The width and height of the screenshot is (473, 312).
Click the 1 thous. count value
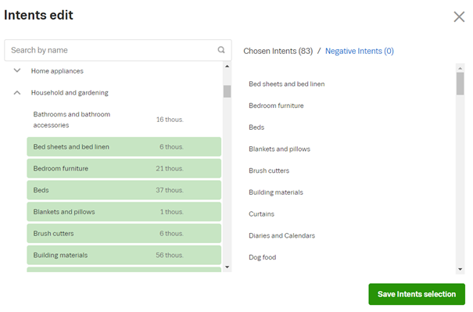(x=171, y=212)
